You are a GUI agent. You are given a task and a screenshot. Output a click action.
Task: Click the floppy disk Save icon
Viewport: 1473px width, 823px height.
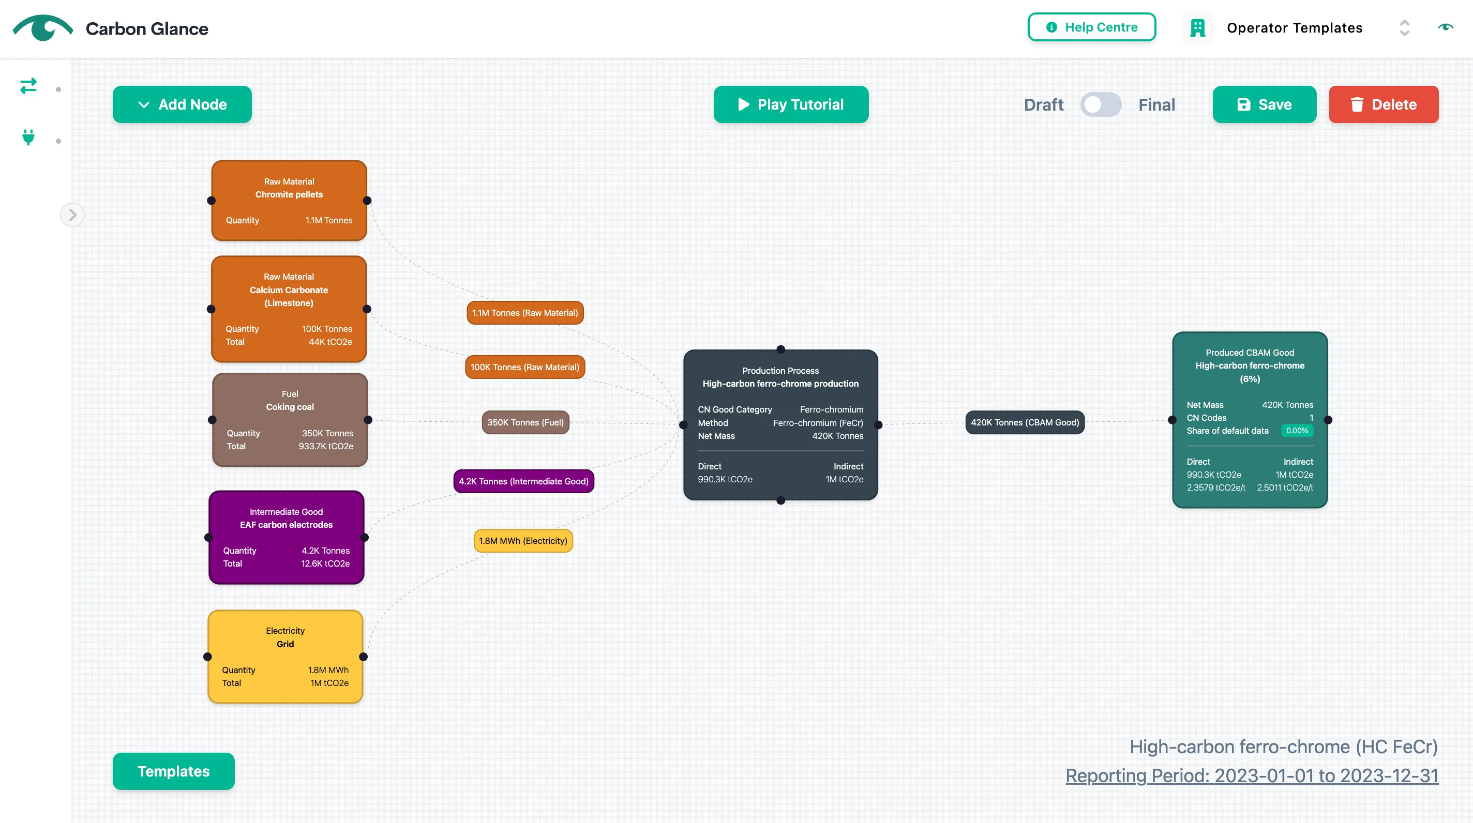[1243, 104]
